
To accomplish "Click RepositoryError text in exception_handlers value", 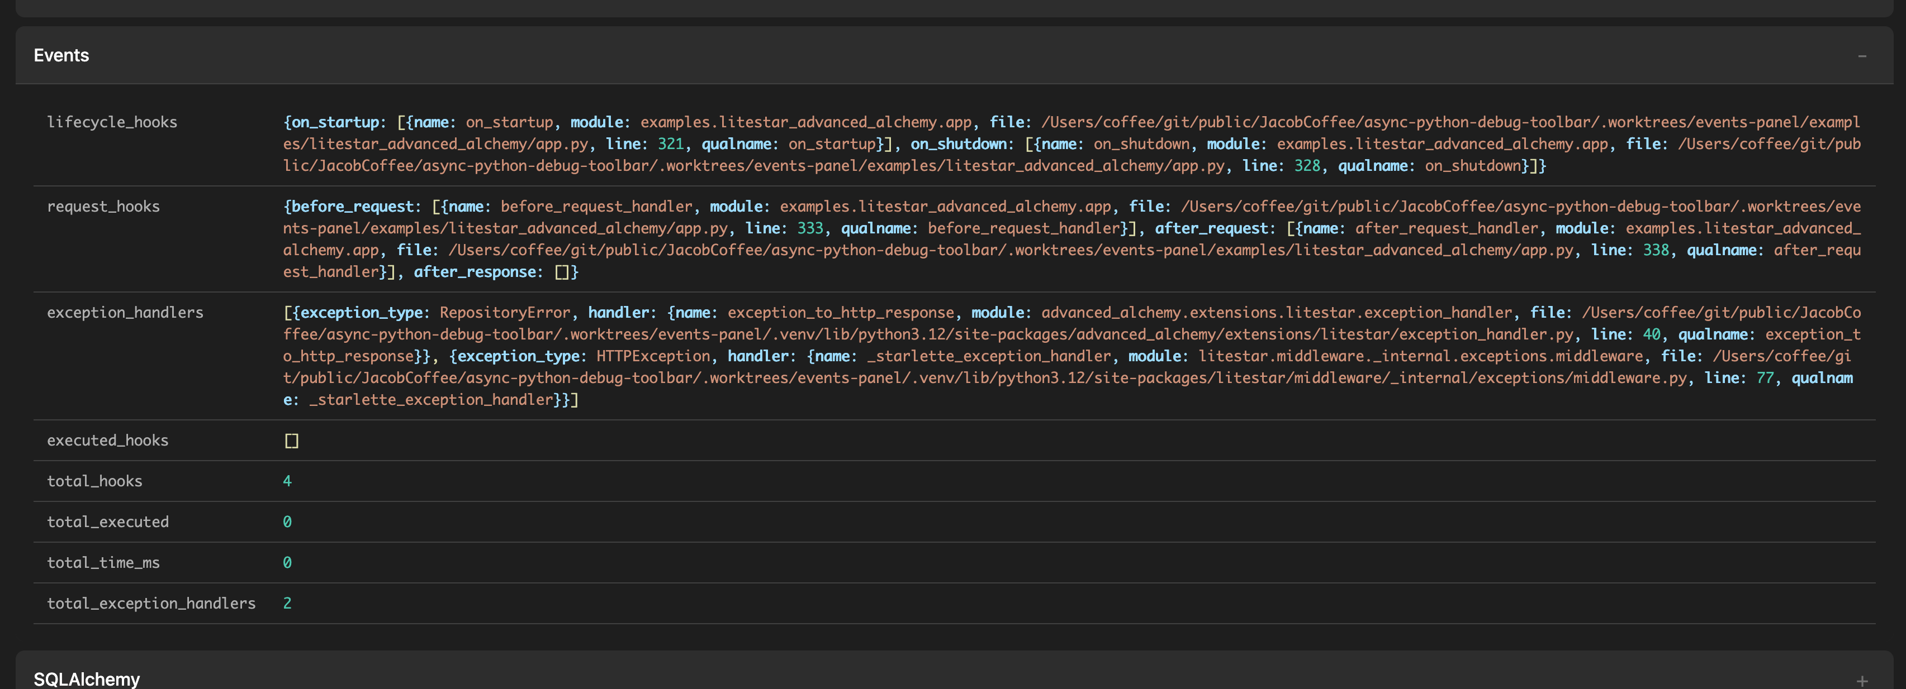I will click(505, 312).
